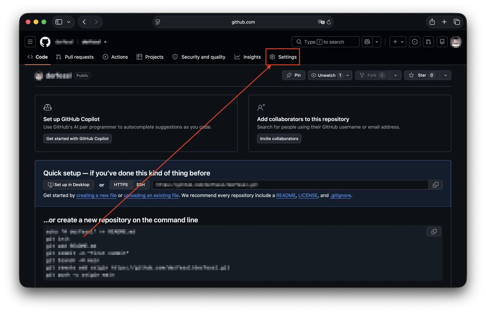Open the Safari translate page icon
Screen dimensions: 486x313
click(x=321, y=22)
